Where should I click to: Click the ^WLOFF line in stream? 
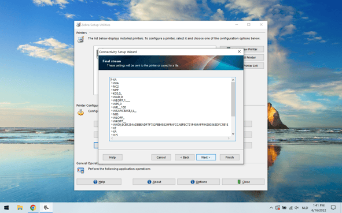(118, 118)
